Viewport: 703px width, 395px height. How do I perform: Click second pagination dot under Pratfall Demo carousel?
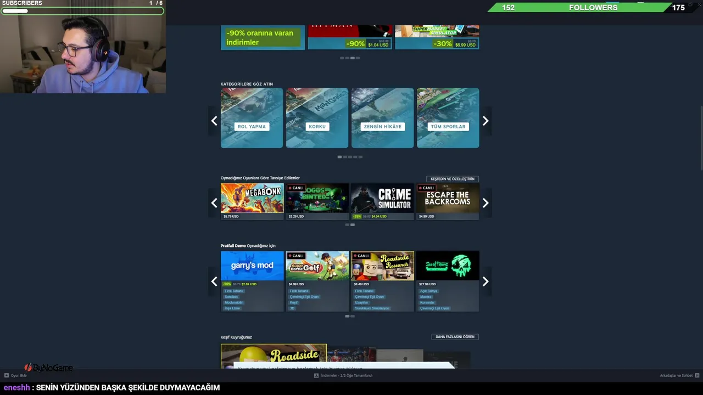tap(353, 316)
